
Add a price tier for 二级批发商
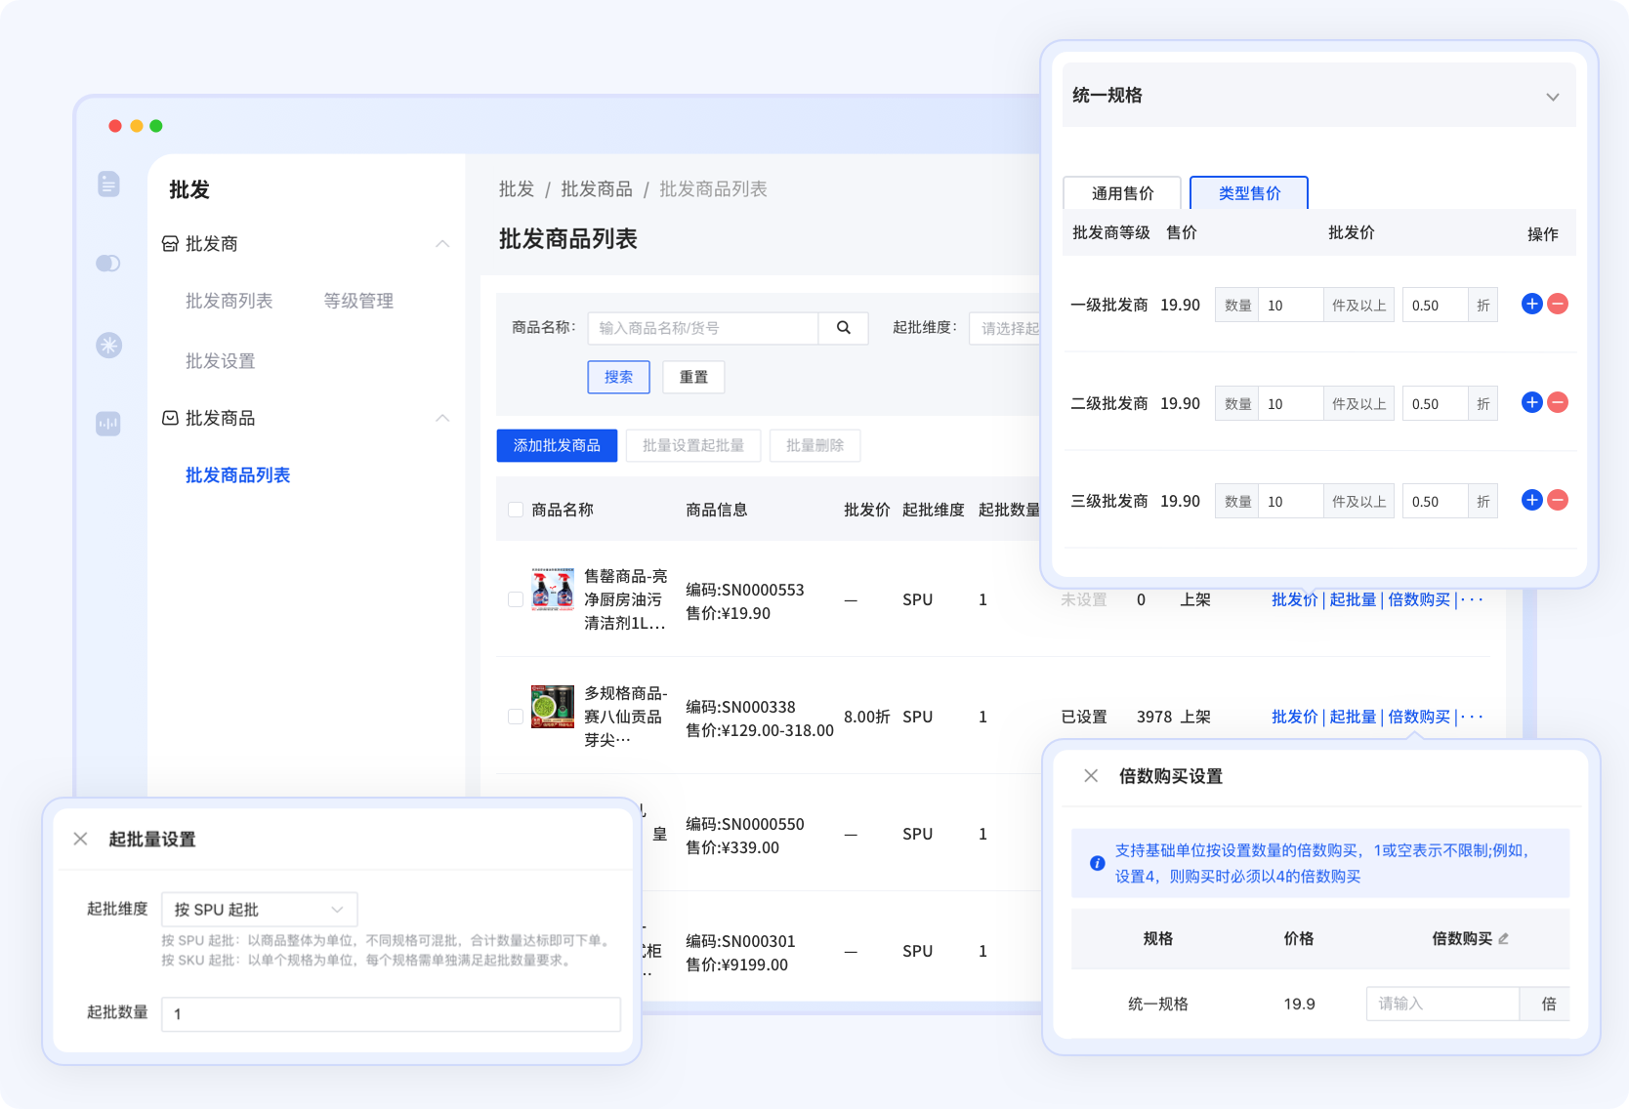[1531, 402]
